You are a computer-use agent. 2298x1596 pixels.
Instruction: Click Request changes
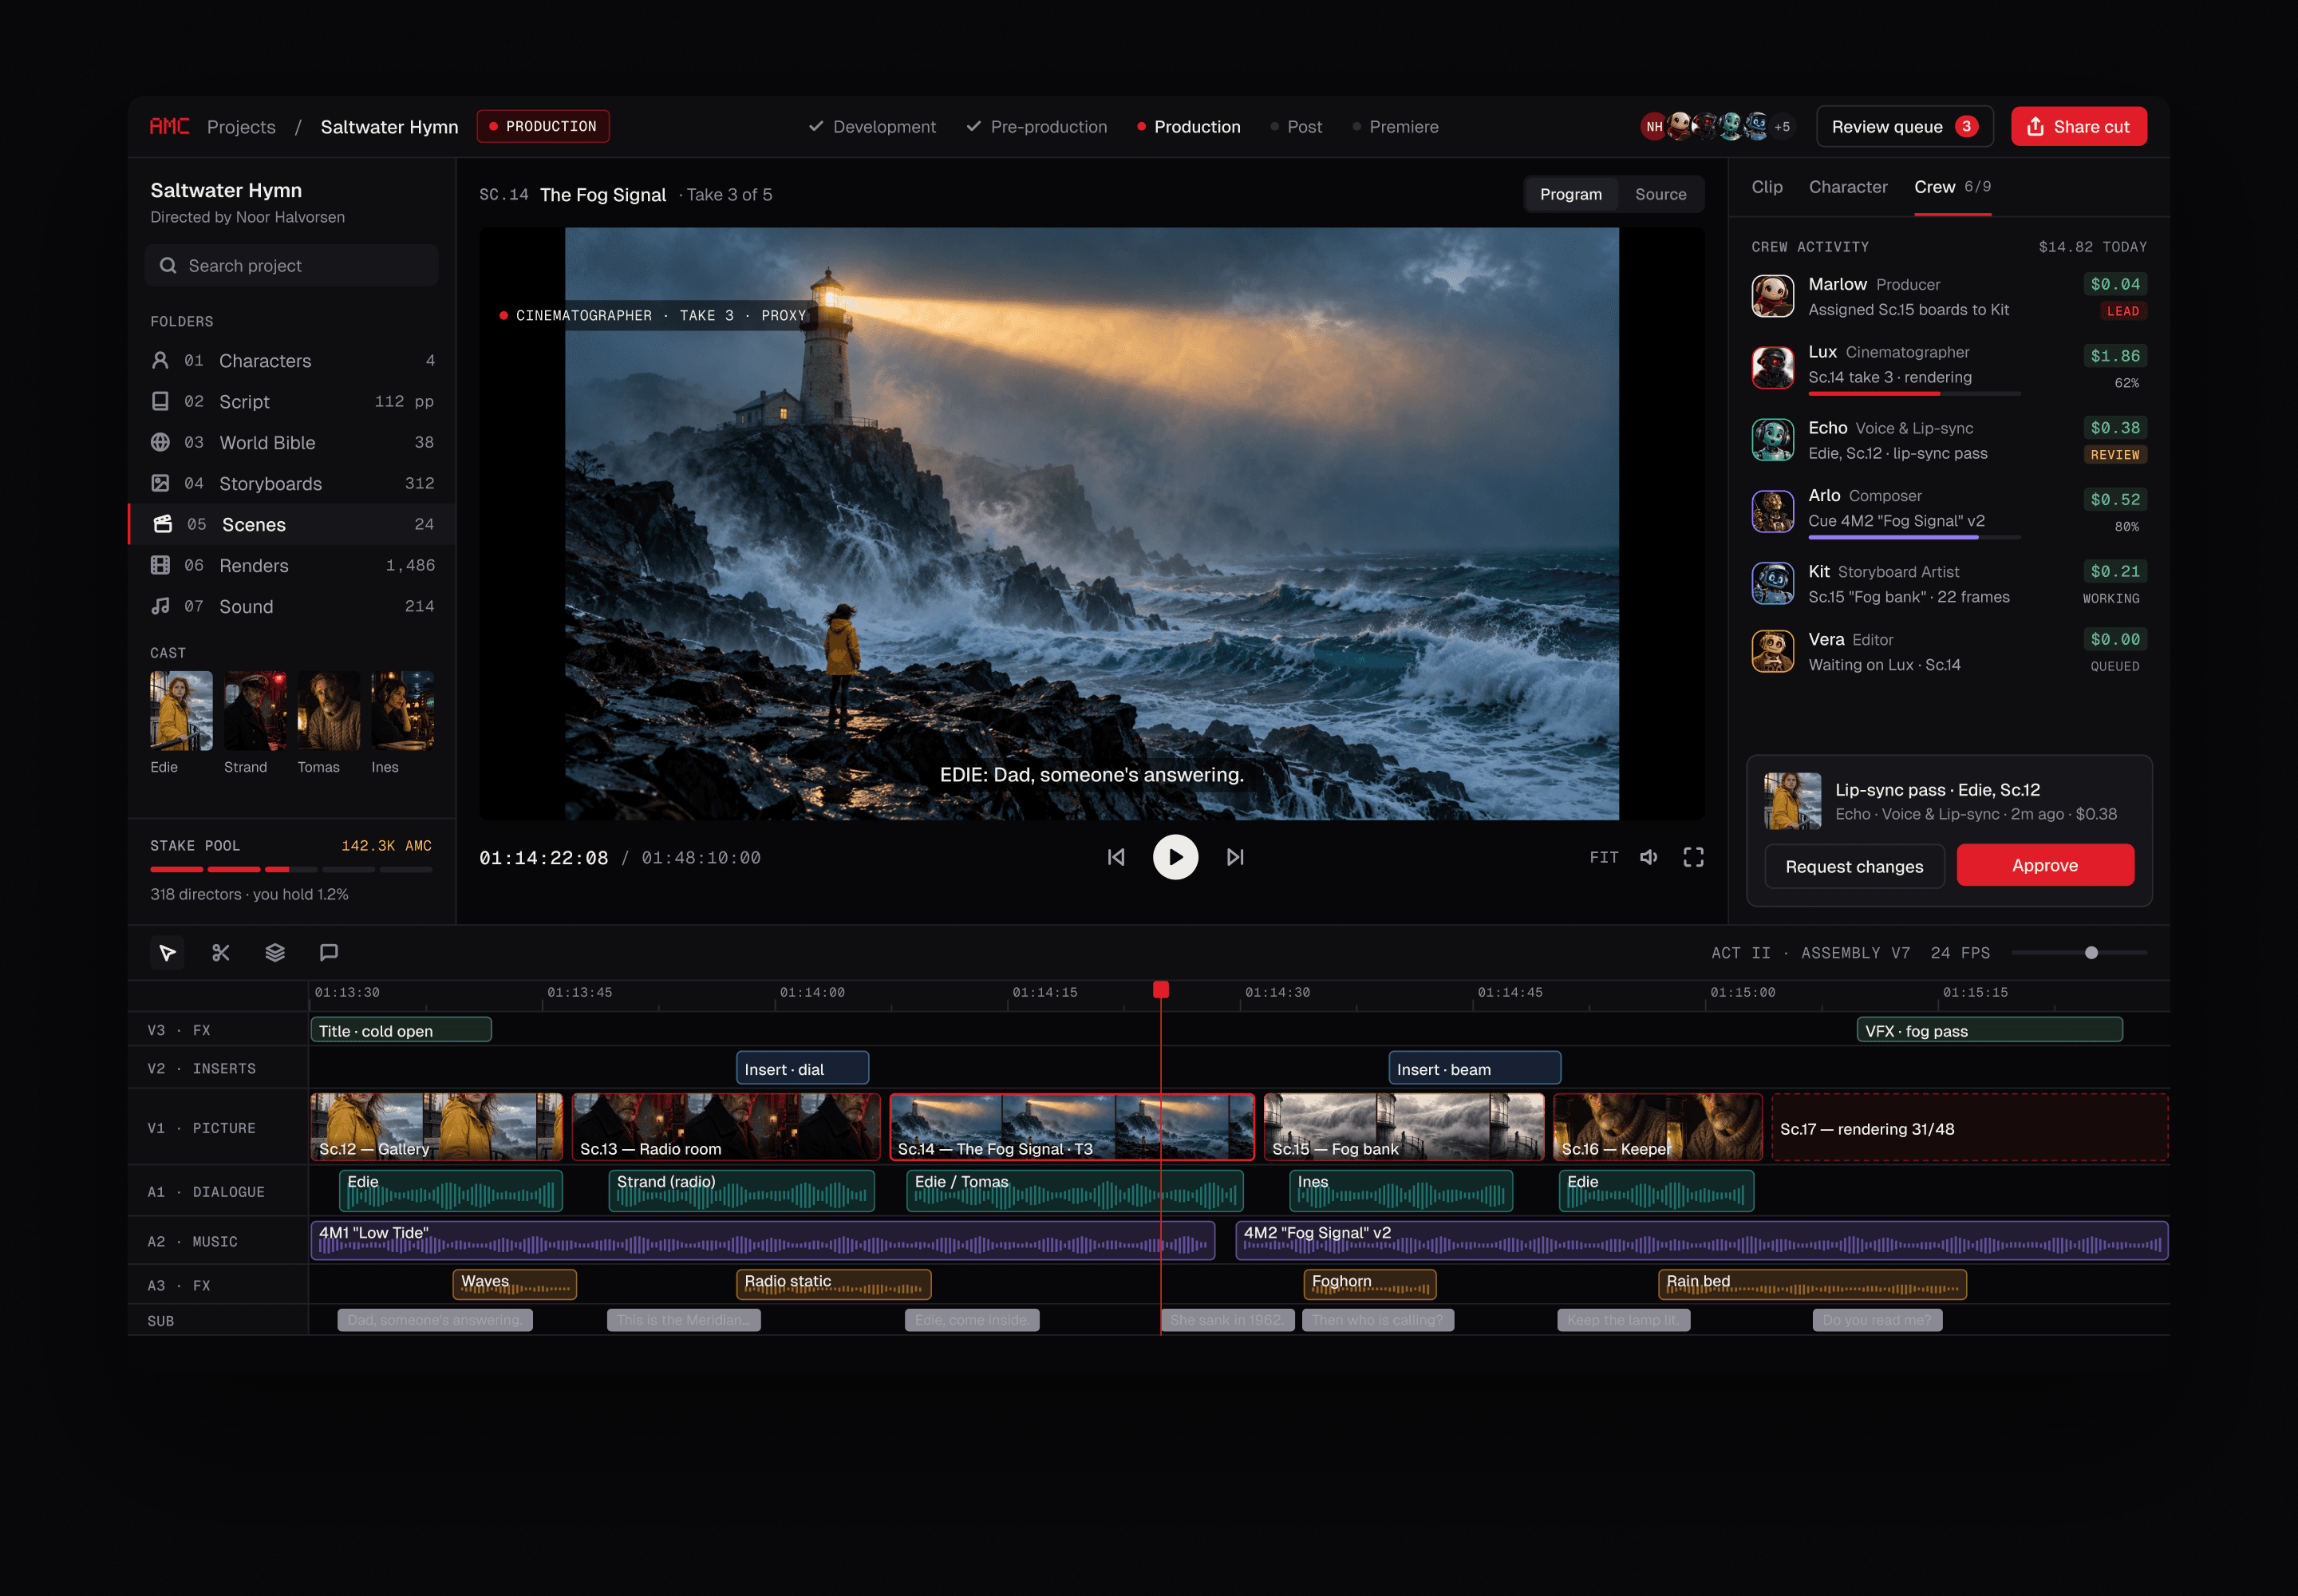coord(1854,866)
